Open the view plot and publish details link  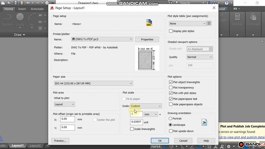coord(242,137)
